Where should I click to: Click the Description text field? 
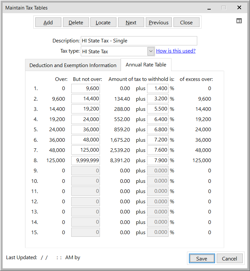click(139, 41)
